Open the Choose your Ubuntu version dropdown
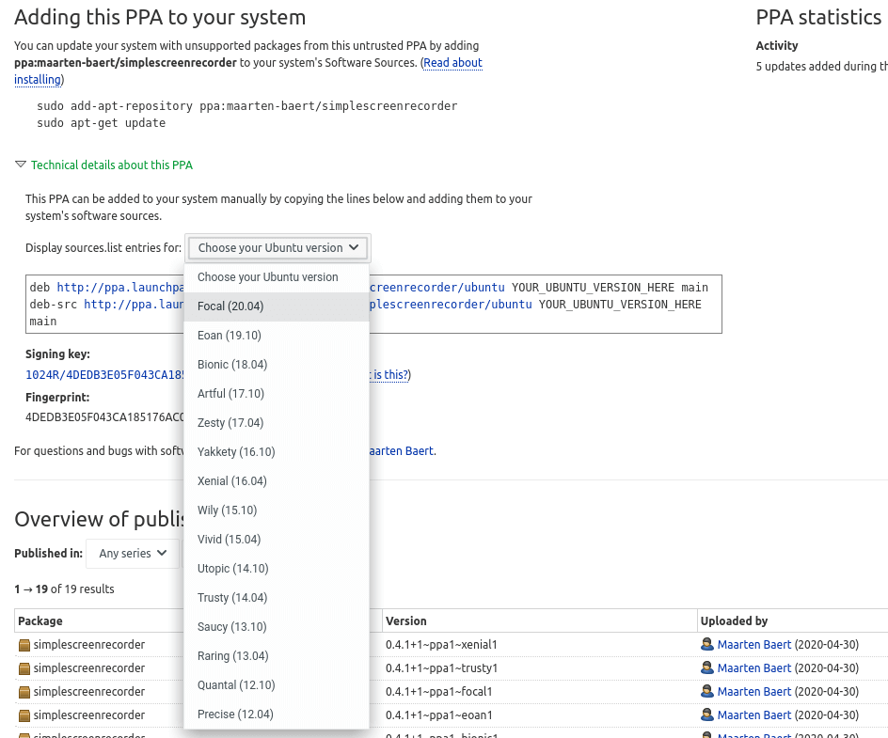The height and width of the screenshot is (738, 888). (277, 248)
